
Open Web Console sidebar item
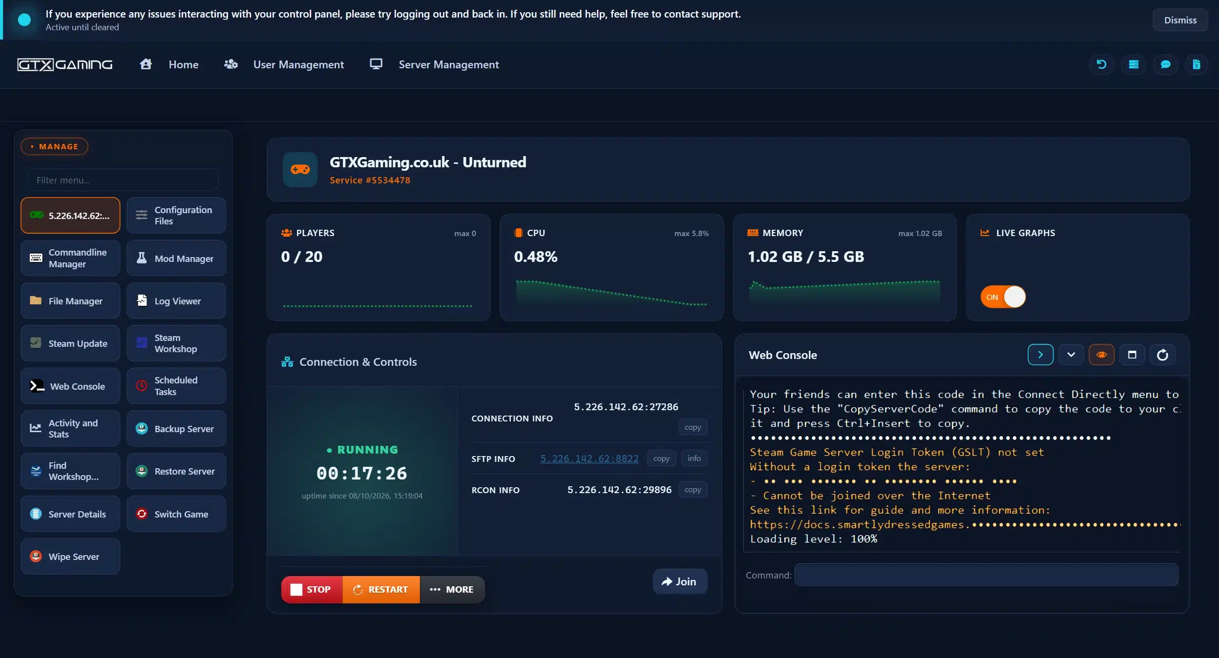[70, 386]
